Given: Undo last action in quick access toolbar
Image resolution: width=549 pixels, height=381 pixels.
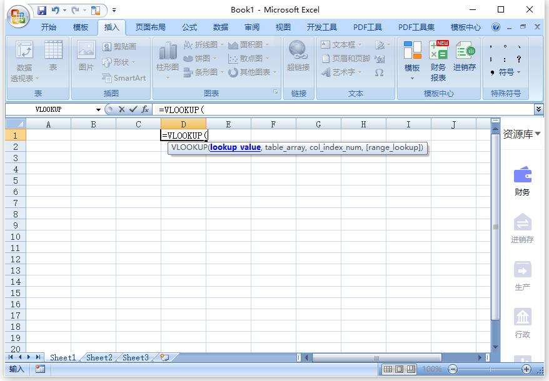Looking at the screenshot, I should point(55,11).
